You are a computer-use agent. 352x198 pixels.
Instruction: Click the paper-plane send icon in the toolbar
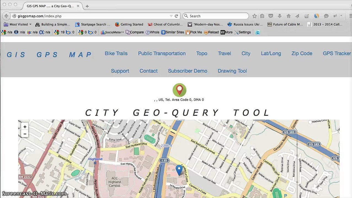297,16
